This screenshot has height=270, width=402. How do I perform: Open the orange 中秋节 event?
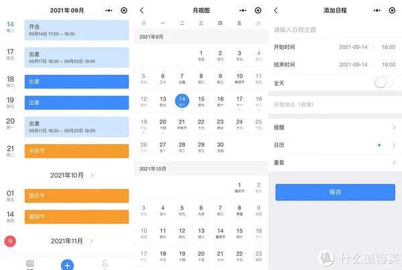pyautogui.click(x=76, y=151)
